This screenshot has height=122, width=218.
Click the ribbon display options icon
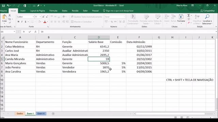[192, 5]
